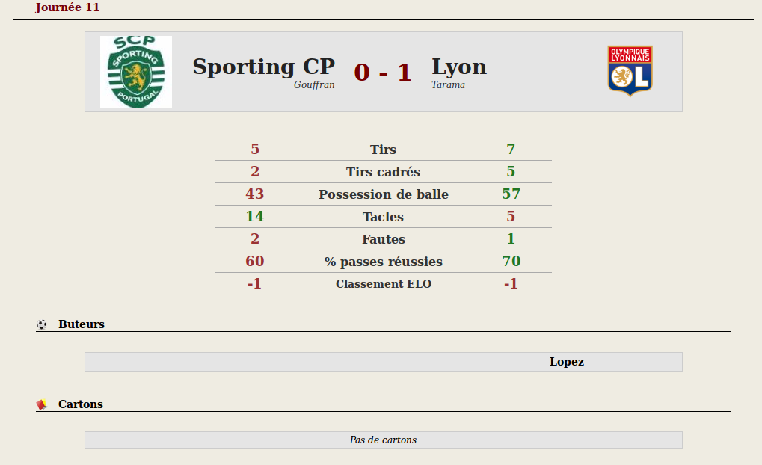This screenshot has height=465, width=762.
Task: Click Lyon's possession value 57
Action: coord(511,194)
